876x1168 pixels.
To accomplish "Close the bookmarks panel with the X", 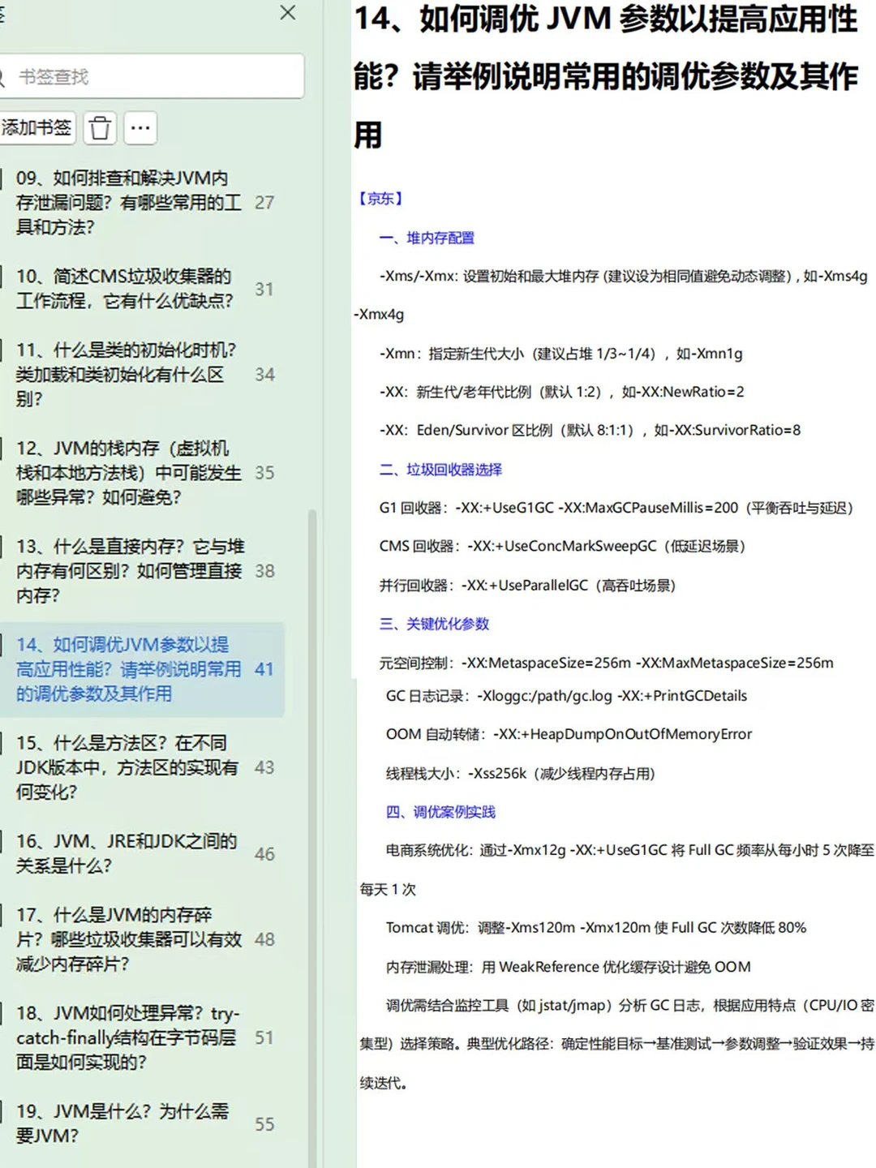I will click(x=287, y=13).
